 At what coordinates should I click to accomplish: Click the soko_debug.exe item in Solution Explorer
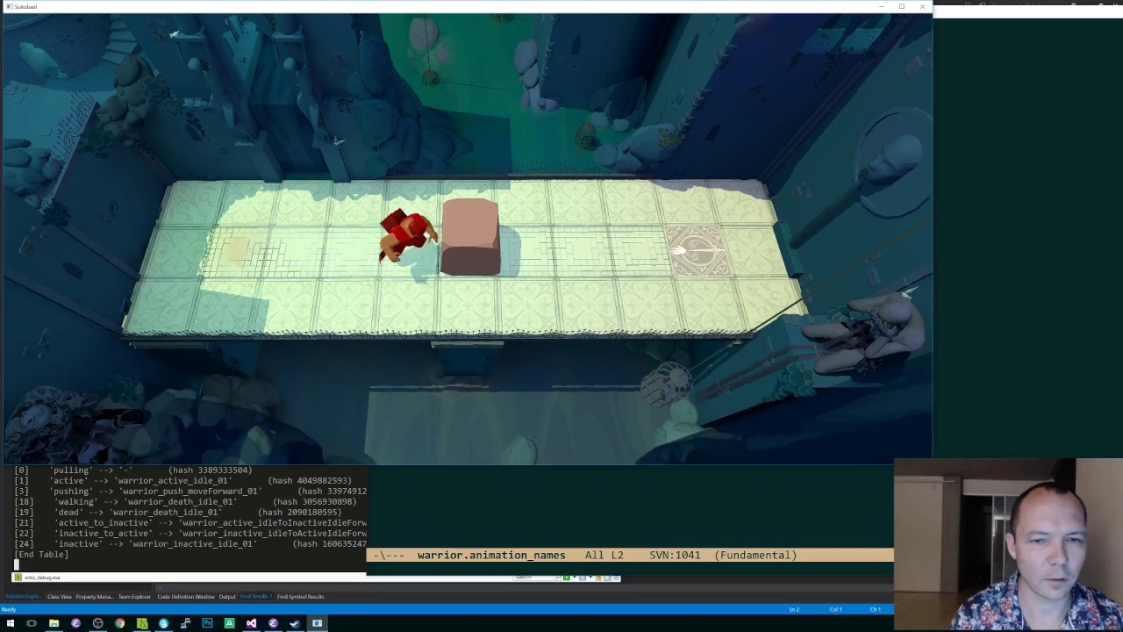tap(37, 578)
